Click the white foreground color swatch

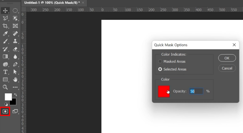click(x=8, y=97)
